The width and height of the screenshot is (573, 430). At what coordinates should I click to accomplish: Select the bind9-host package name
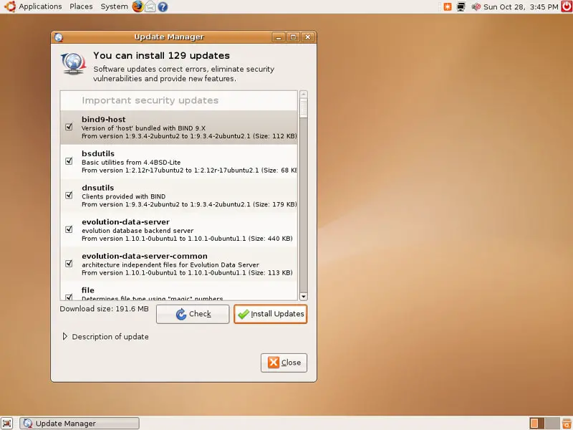103,120
